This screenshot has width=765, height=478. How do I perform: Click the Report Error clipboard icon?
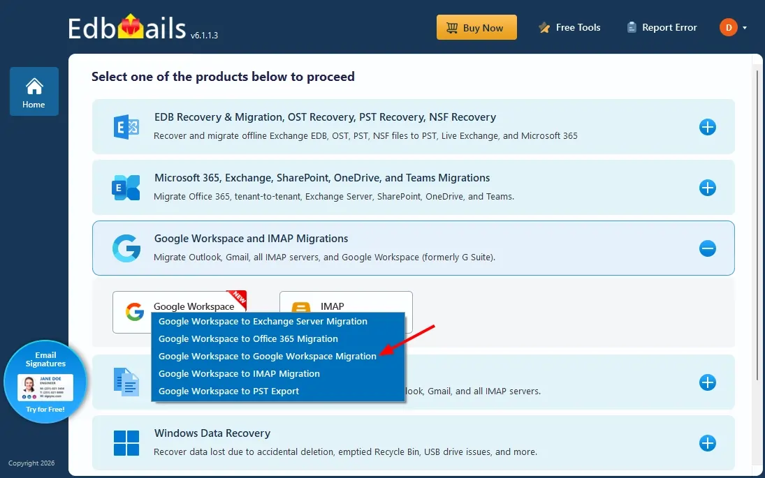(632, 27)
